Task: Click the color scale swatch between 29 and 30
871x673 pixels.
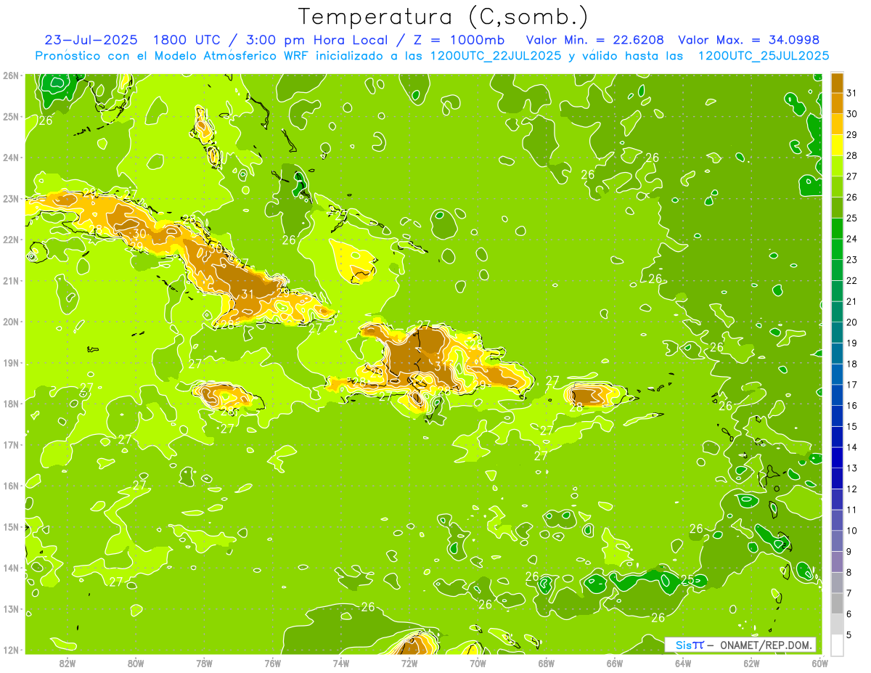Action: click(x=837, y=124)
